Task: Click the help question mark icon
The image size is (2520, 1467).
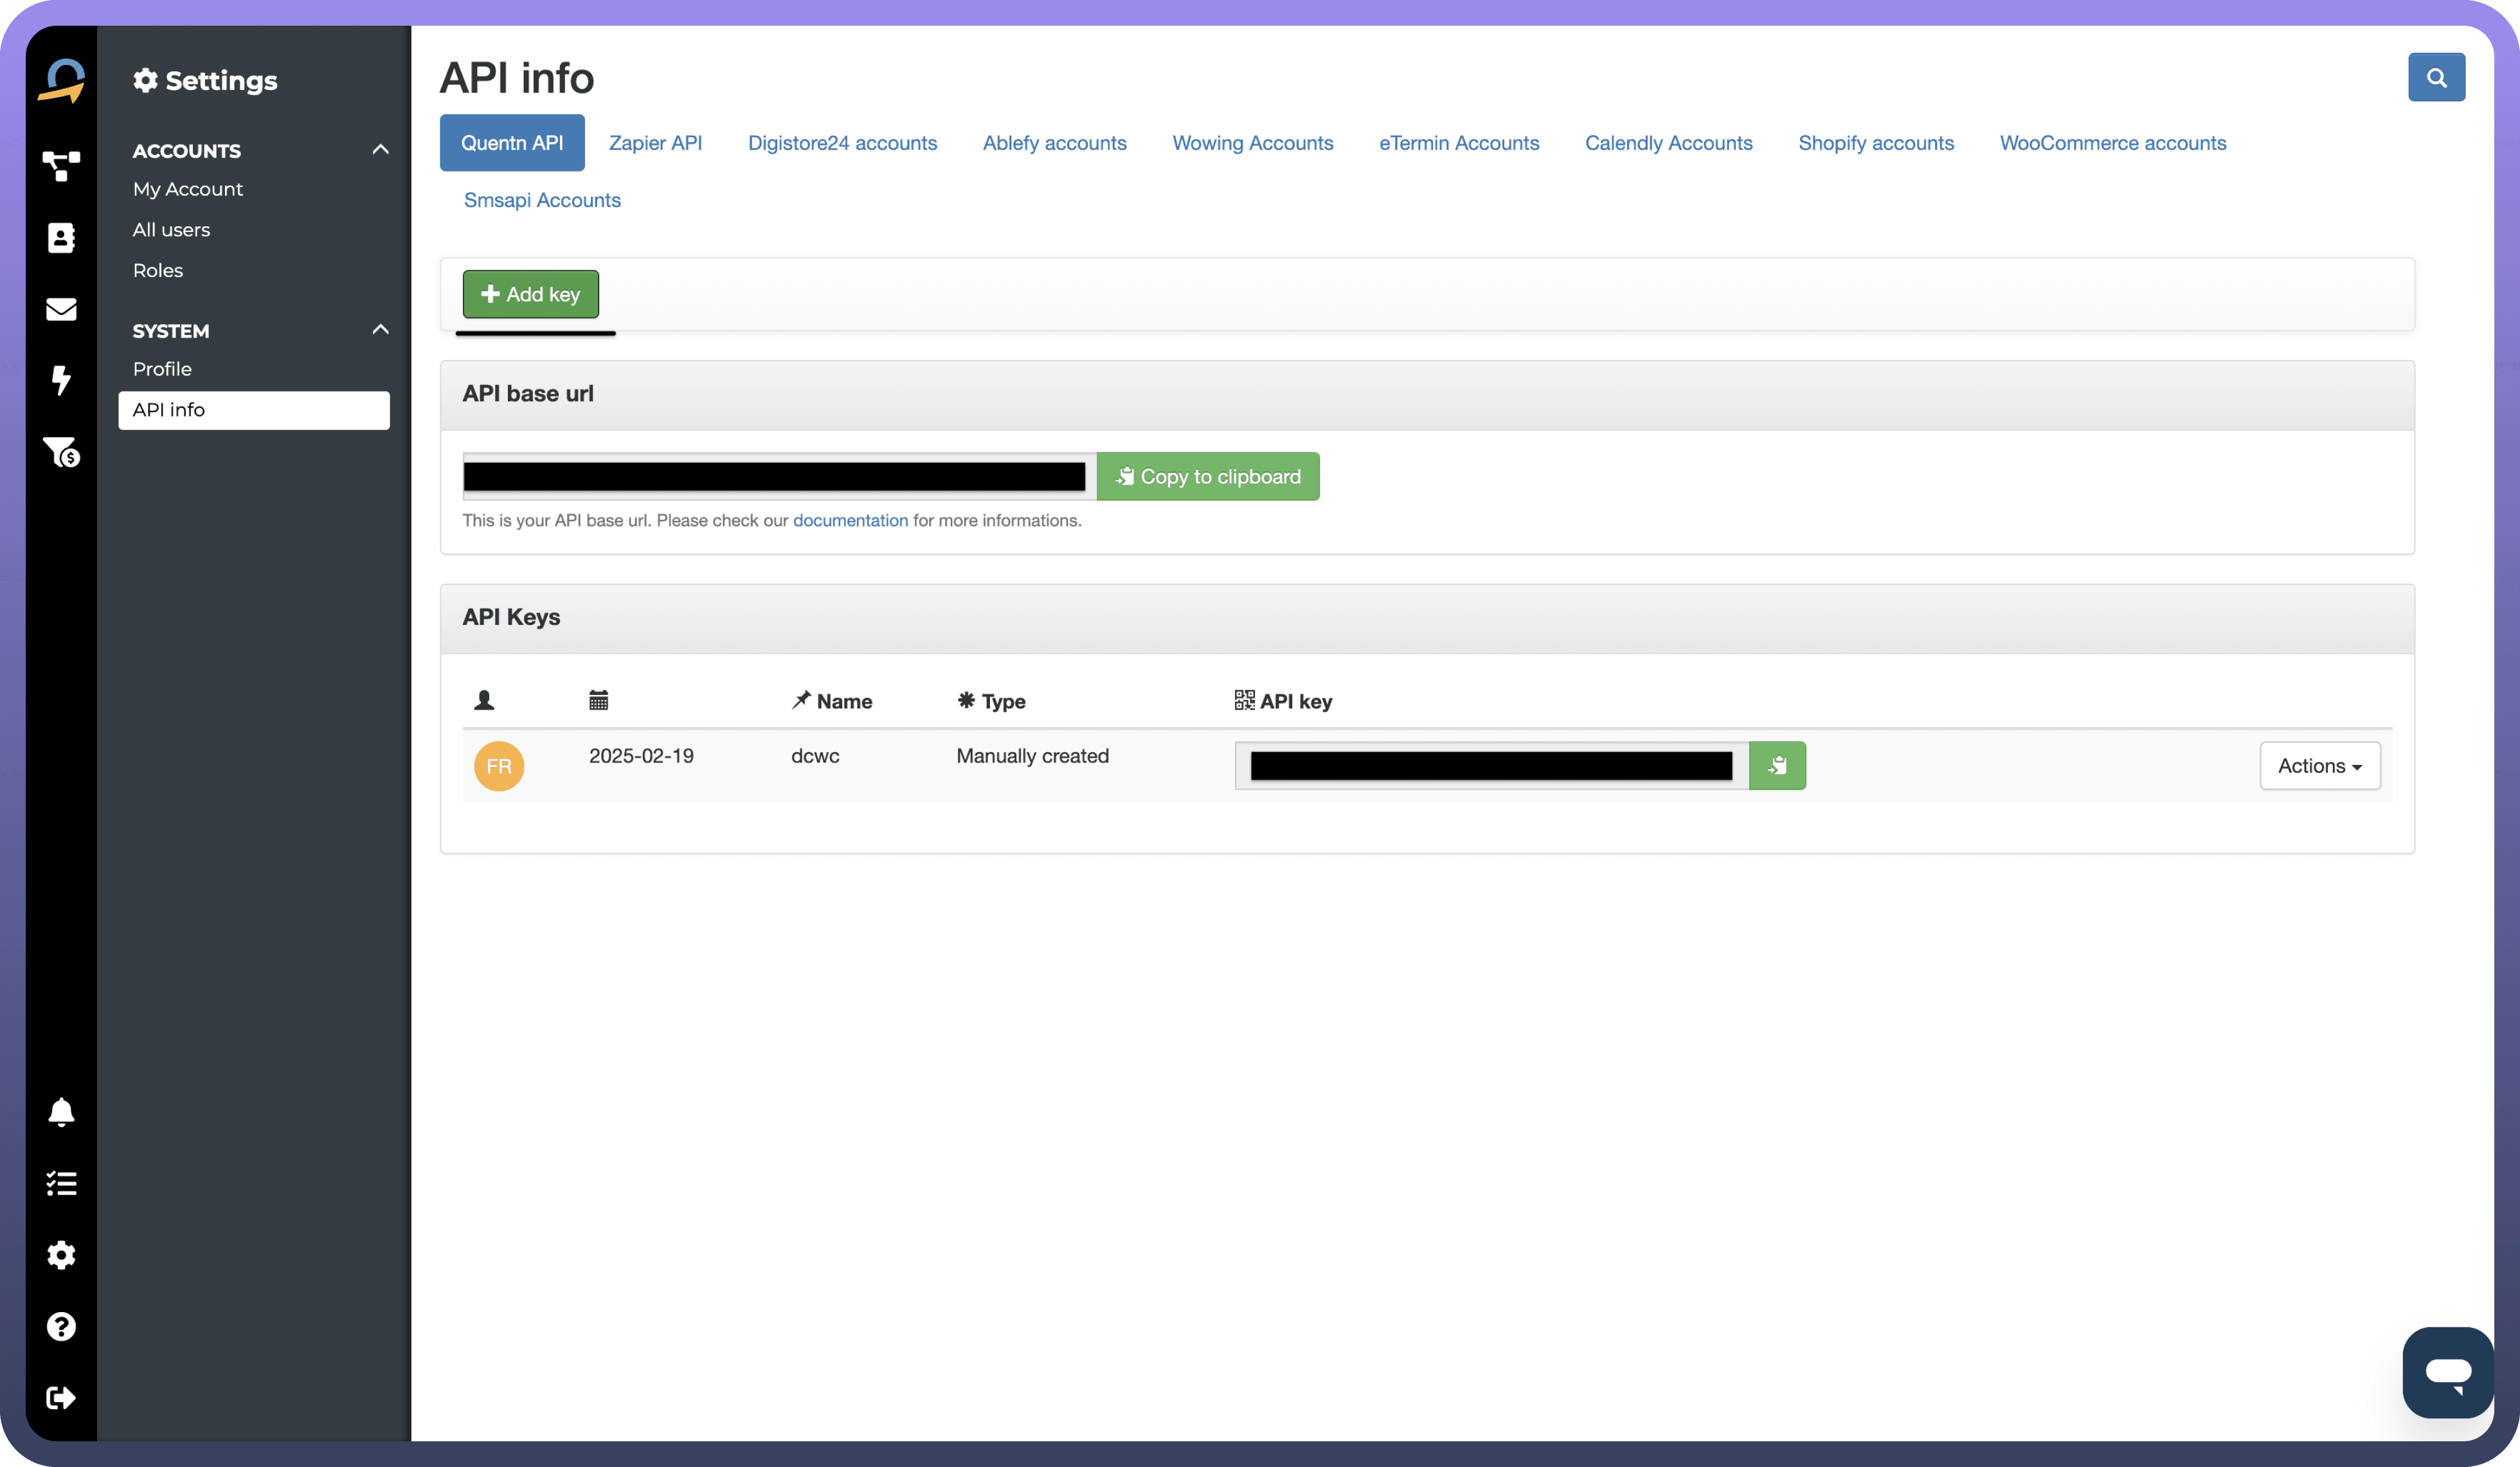Action: coord(61,1326)
